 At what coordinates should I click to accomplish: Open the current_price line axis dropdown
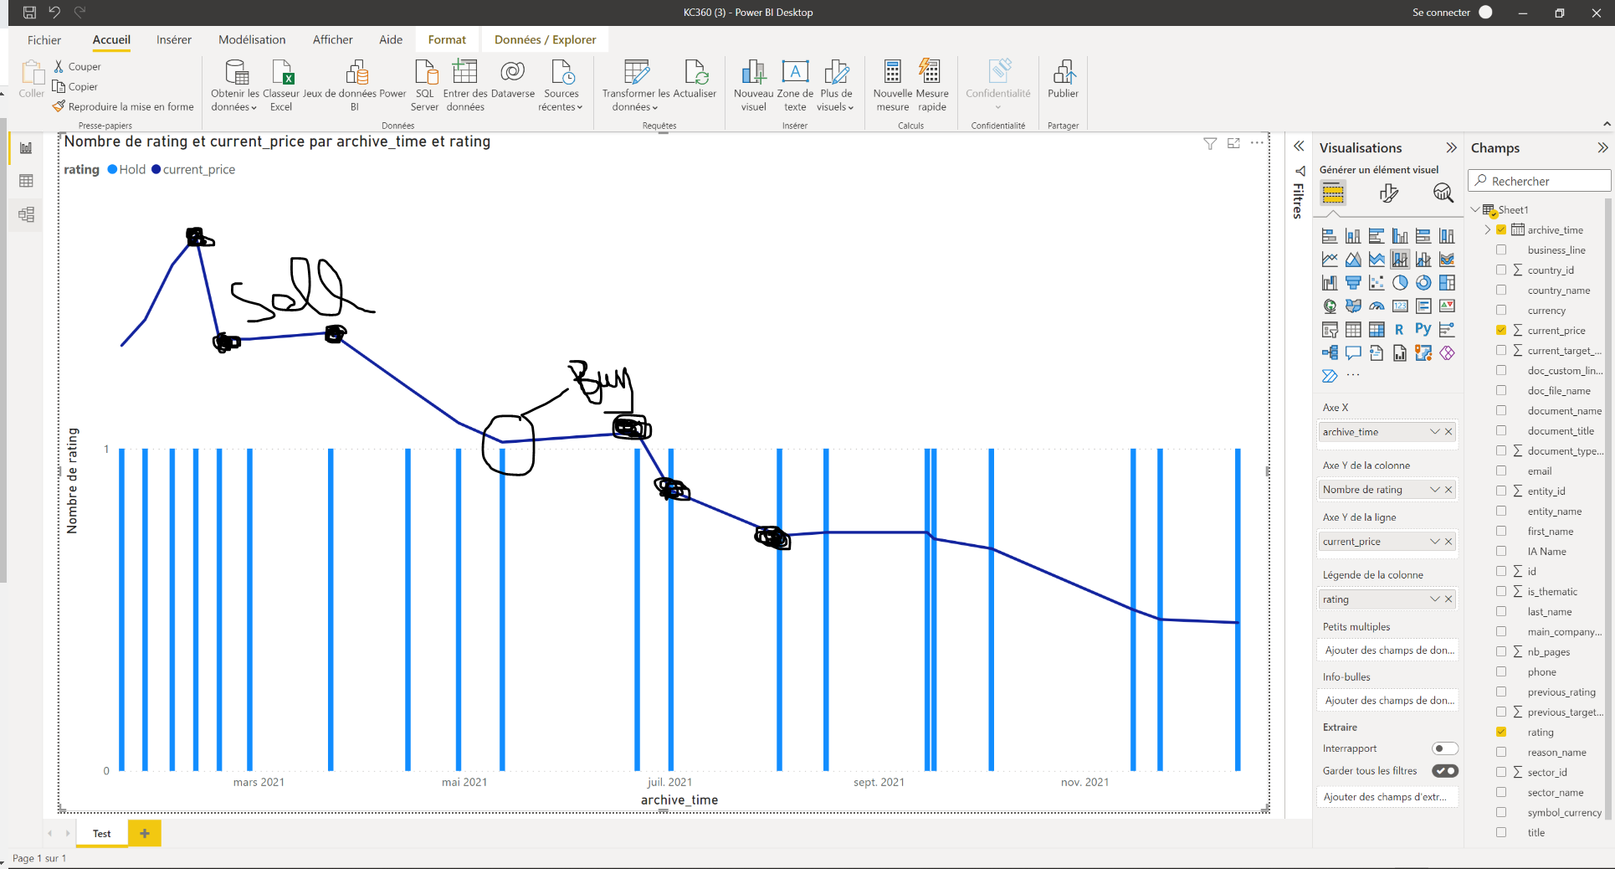[x=1435, y=542]
